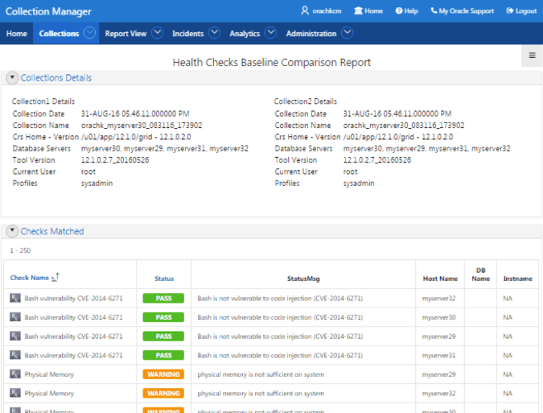Click check icon for first Bash vulnerability row
543x413 pixels.
pyautogui.click(x=15, y=298)
